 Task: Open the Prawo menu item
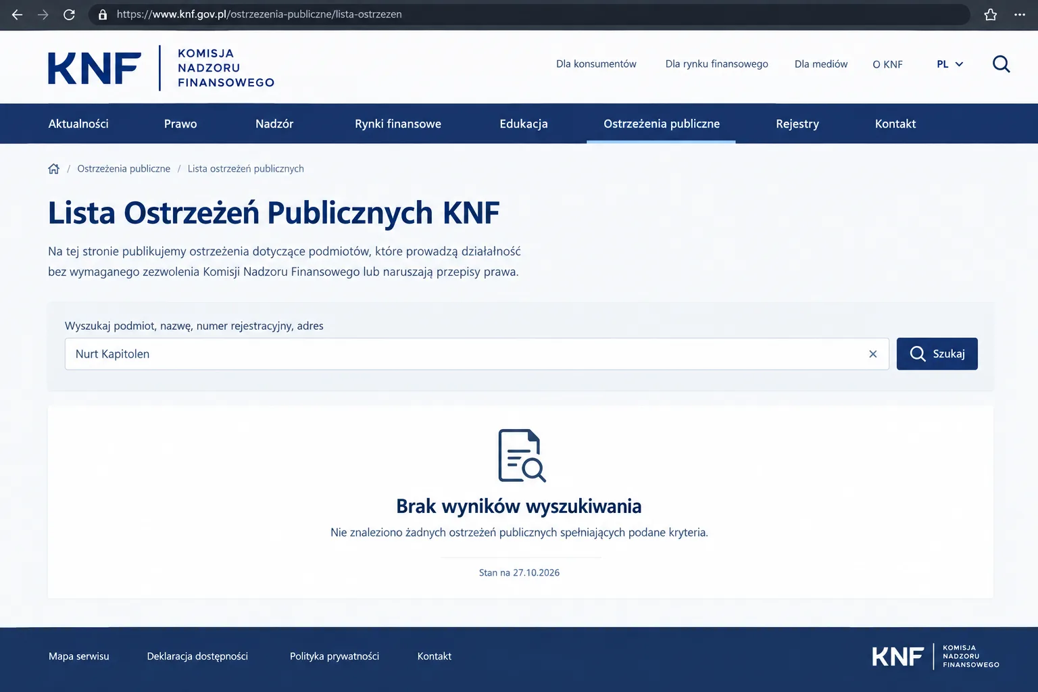coord(180,124)
